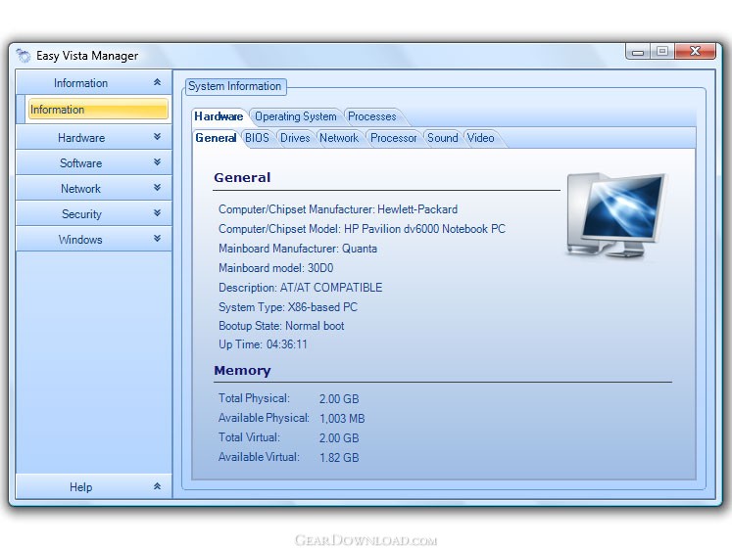732x548 pixels.
Task: Click 'Up Time: 04:36:11' line
Action: pos(263,344)
